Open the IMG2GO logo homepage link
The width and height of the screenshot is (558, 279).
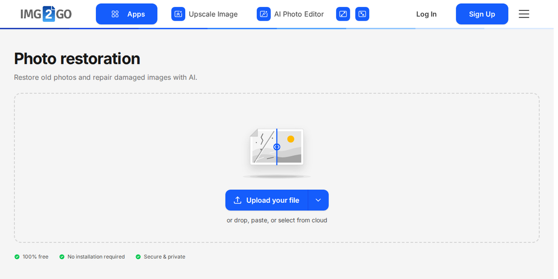(46, 14)
